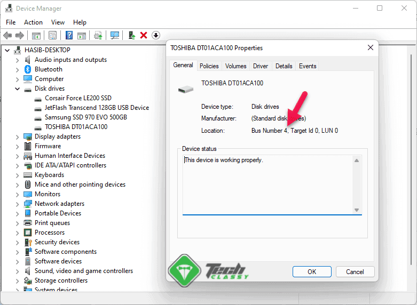Select Corsair Force LE200 SSD
The width and height of the screenshot is (417, 305).
point(78,98)
